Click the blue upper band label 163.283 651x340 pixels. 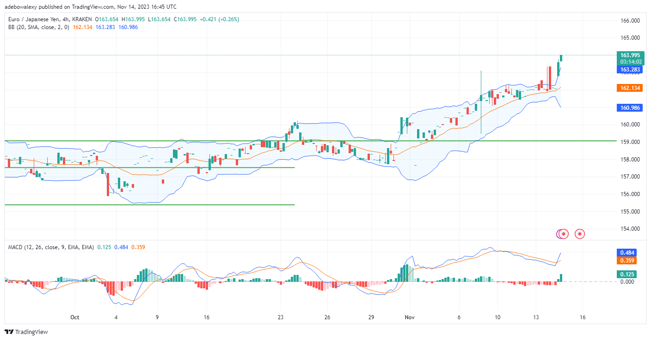pos(630,70)
